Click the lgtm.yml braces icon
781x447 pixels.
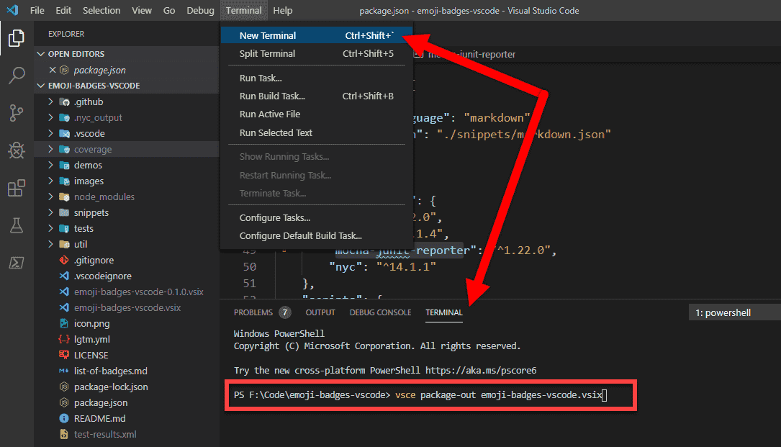point(64,339)
